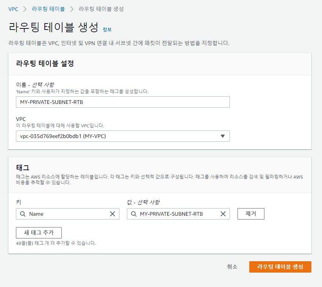Click the 새 태그 추가 button
322x287 pixels.
[39, 233]
